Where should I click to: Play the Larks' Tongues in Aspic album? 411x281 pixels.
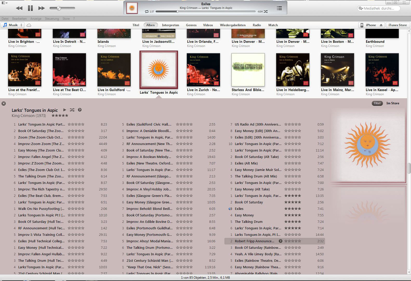click(x=65, y=110)
